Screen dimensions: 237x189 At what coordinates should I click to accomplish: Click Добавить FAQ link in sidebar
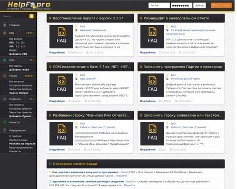[18, 54]
